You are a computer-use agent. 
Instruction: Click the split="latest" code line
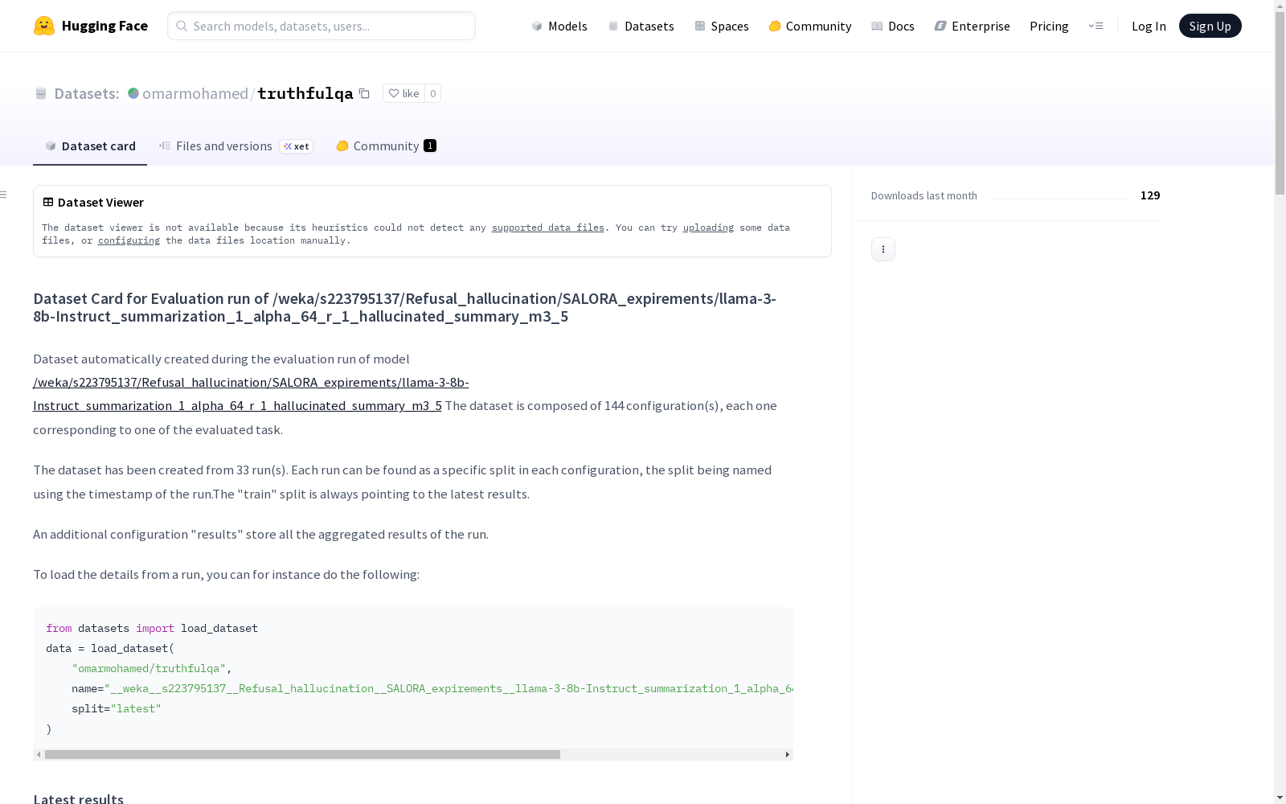tap(117, 708)
